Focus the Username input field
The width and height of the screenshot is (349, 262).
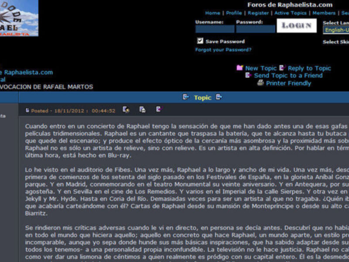click(x=215, y=29)
